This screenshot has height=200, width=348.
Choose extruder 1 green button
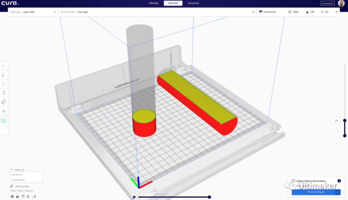(4, 121)
